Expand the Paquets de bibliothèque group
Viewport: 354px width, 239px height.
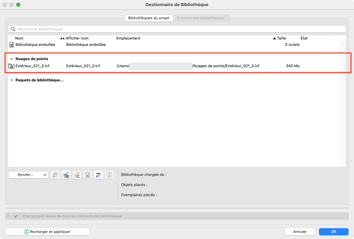pos(11,80)
